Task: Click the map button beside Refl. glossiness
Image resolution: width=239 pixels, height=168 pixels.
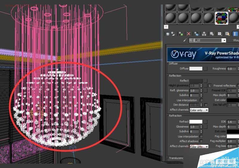Action: [206, 91]
